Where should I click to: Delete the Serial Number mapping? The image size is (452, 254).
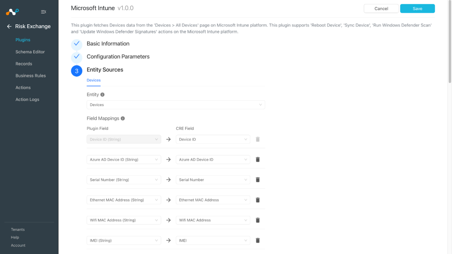(x=258, y=180)
